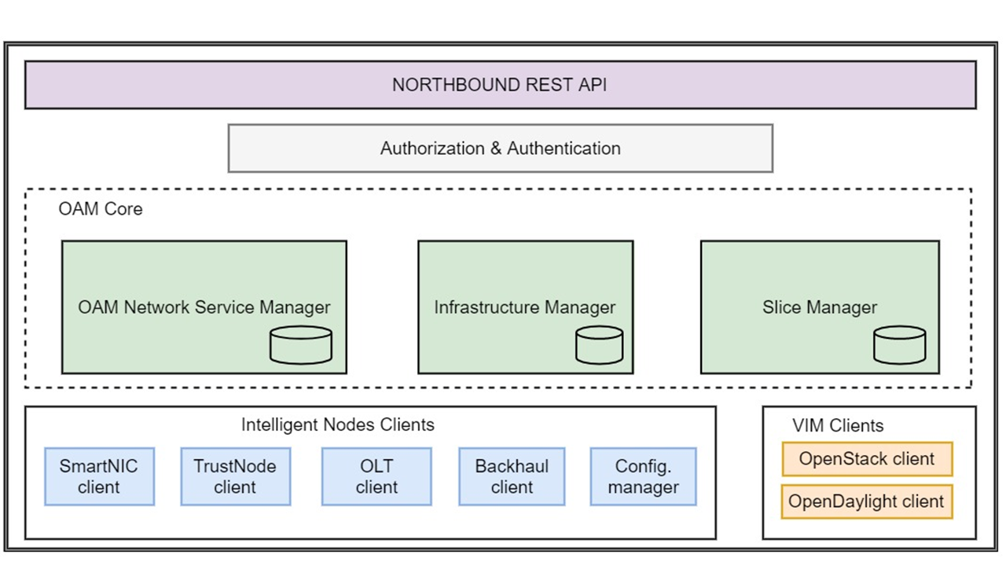Click the OLT client box

pos(376,476)
